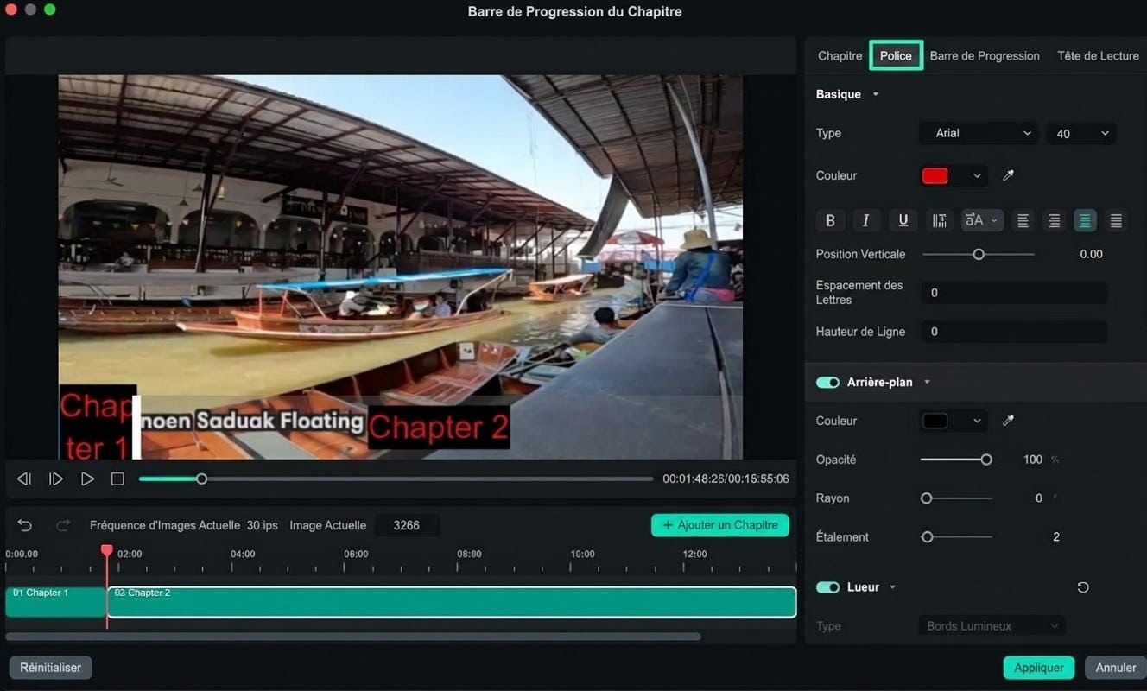The width and height of the screenshot is (1147, 691).
Task: Click the 12:00 timeline ruler mark
Action: (x=695, y=554)
